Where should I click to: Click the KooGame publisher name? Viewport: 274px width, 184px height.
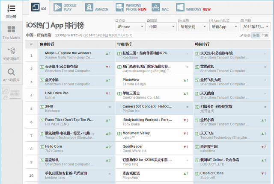pyautogui.click(x=130, y=58)
